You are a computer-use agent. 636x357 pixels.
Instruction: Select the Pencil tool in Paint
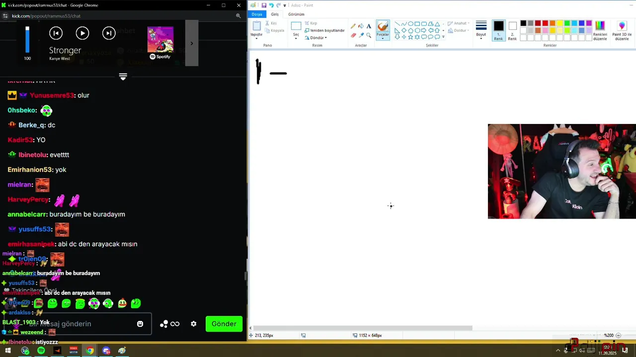point(353,26)
